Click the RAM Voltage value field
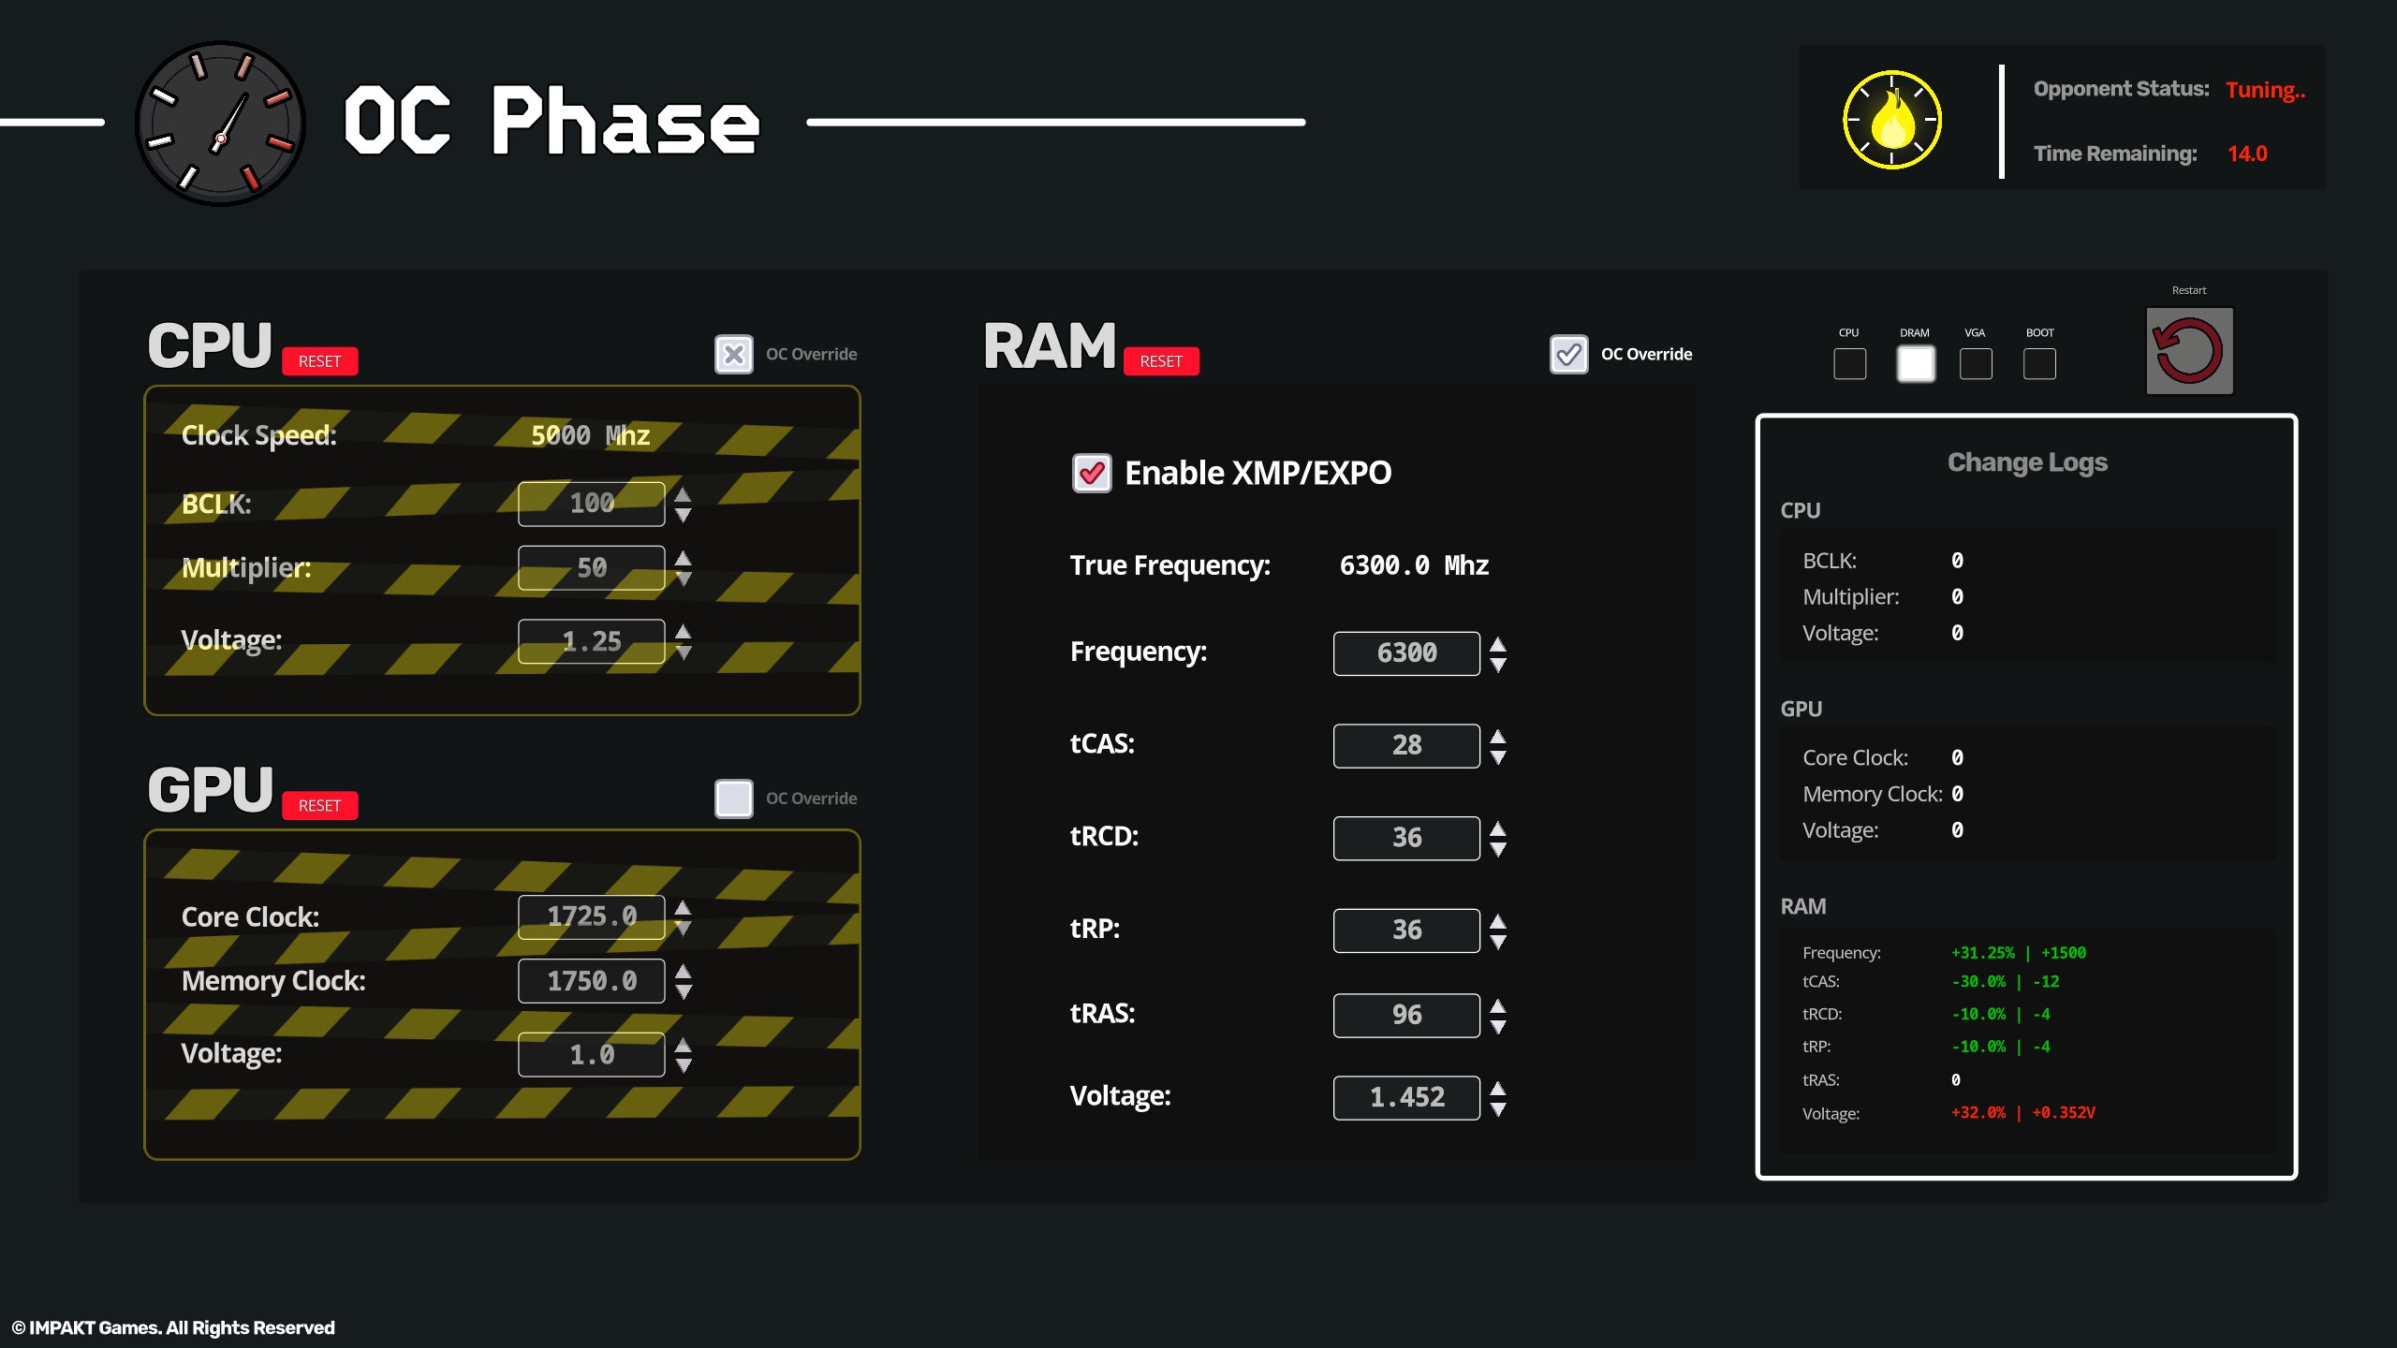The height and width of the screenshot is (1348, 2397). (x=1407, y=1097)
